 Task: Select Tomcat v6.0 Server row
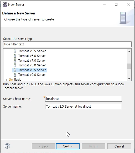(x=30, y=56)
